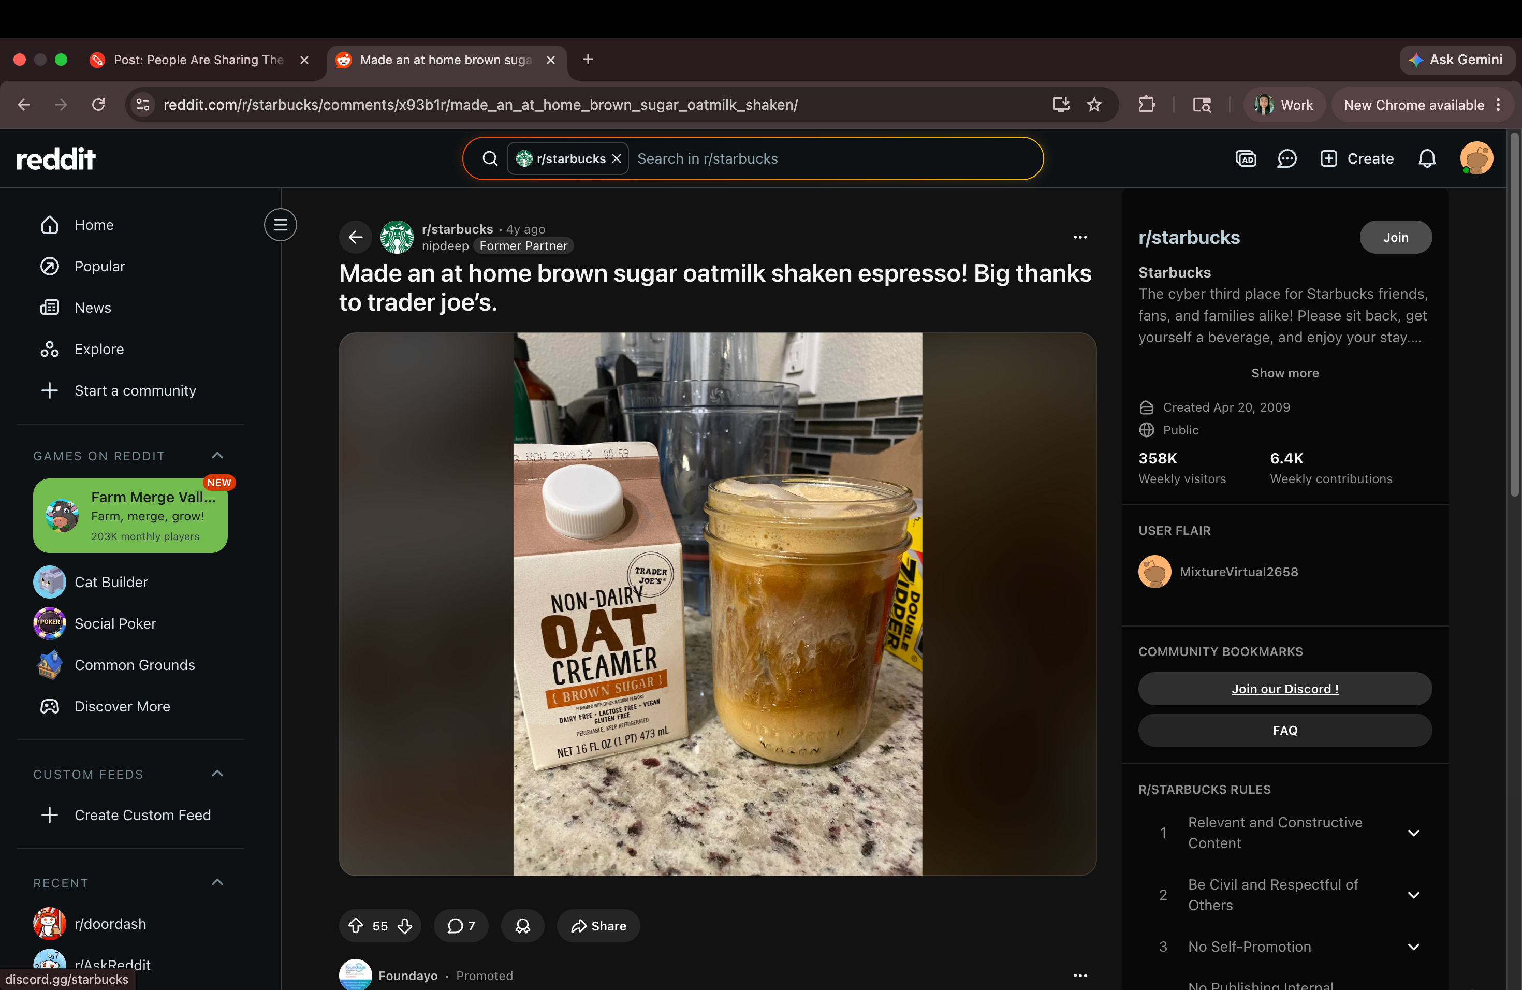The image size is (1522, 990).
Task: Click the browser address bar URL
Action: pyautogui.click(x=480, y=104)
